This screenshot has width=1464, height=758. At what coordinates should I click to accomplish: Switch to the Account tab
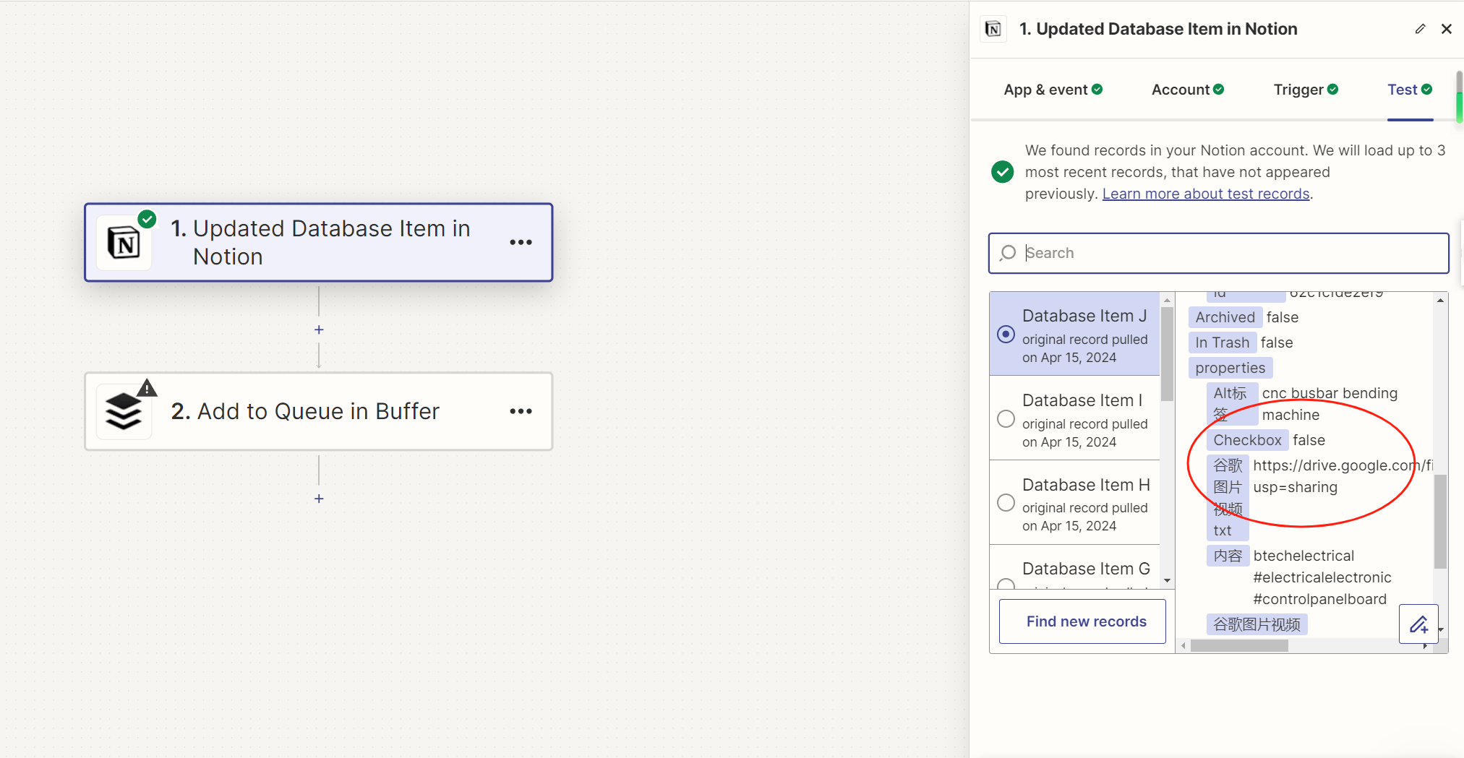point(1187,90)
